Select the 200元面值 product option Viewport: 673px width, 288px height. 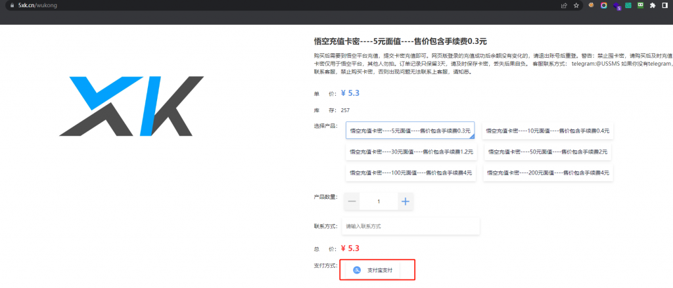(x=547, y=173)
